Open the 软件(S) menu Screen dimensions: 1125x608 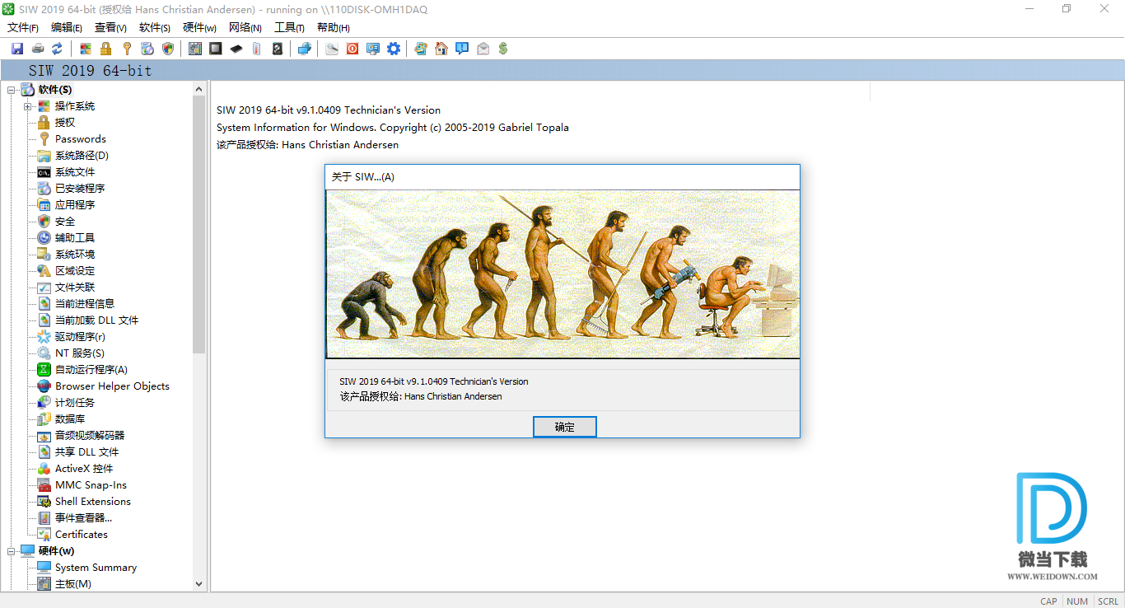click(x=155, y=27)
